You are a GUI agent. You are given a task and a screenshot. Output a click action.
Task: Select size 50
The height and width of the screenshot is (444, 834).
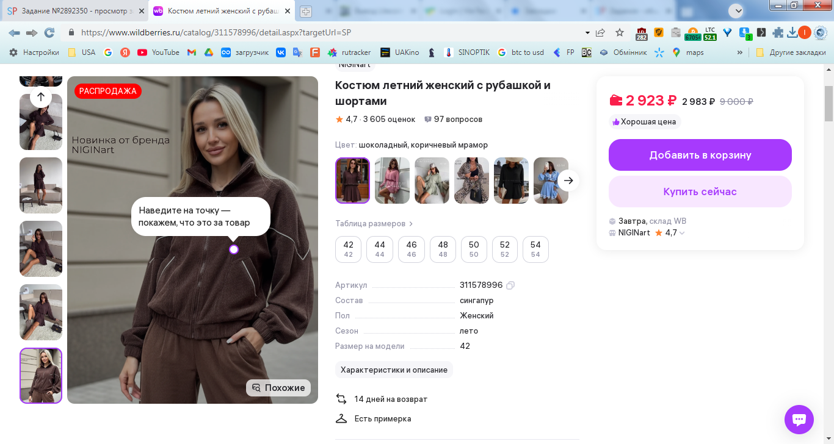pyautogui.click(x=474, y=249)
